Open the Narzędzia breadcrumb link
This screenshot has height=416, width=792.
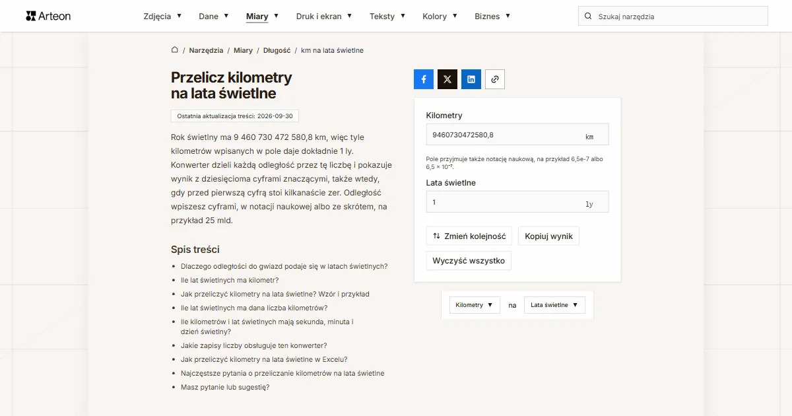click(x=206, y=50)
